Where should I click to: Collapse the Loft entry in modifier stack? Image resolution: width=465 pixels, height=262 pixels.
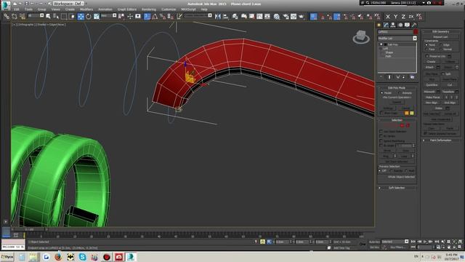pyautogui.click(x=381, y=49)
